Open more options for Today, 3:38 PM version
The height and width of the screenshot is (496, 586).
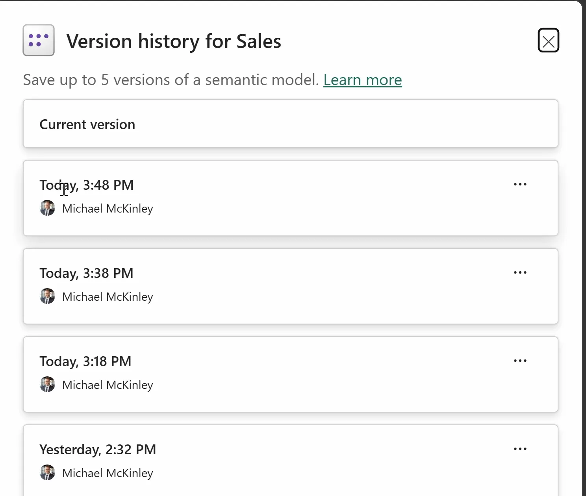point(520,272)
